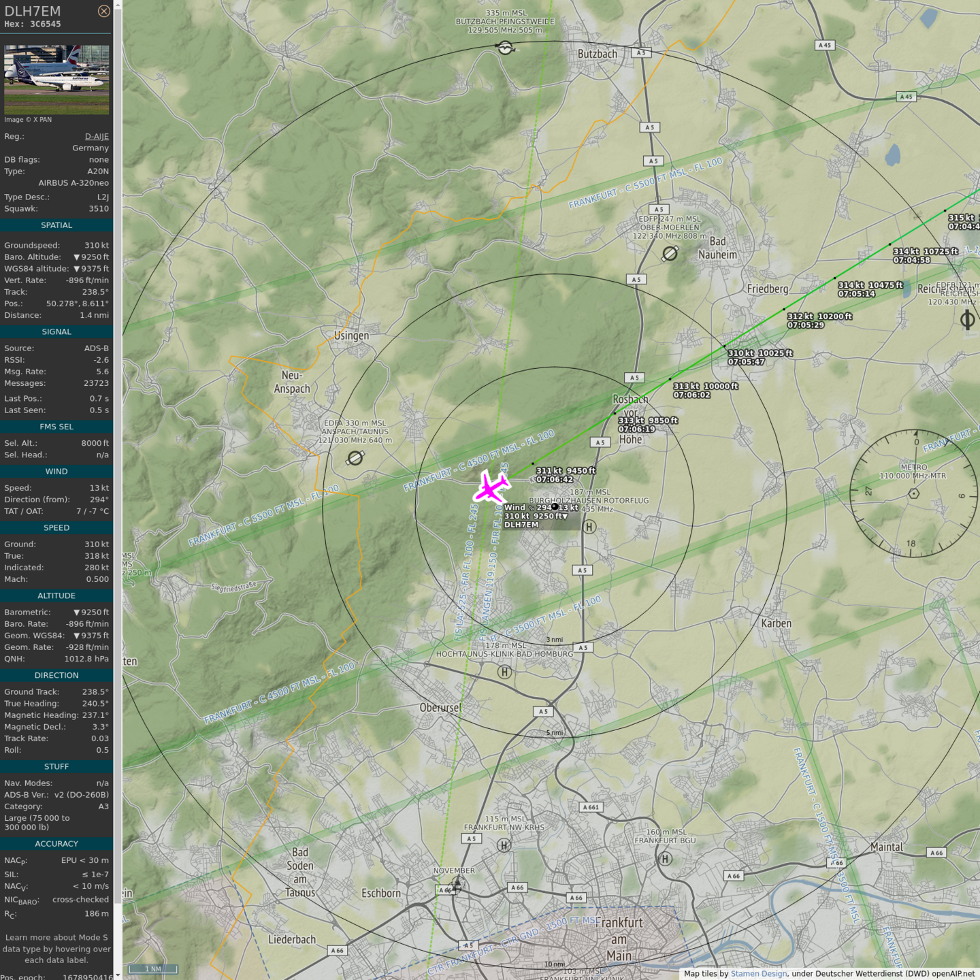
Task: Select the magenta DLH7EM aircraft icon
Action: (x=491, y=487)
